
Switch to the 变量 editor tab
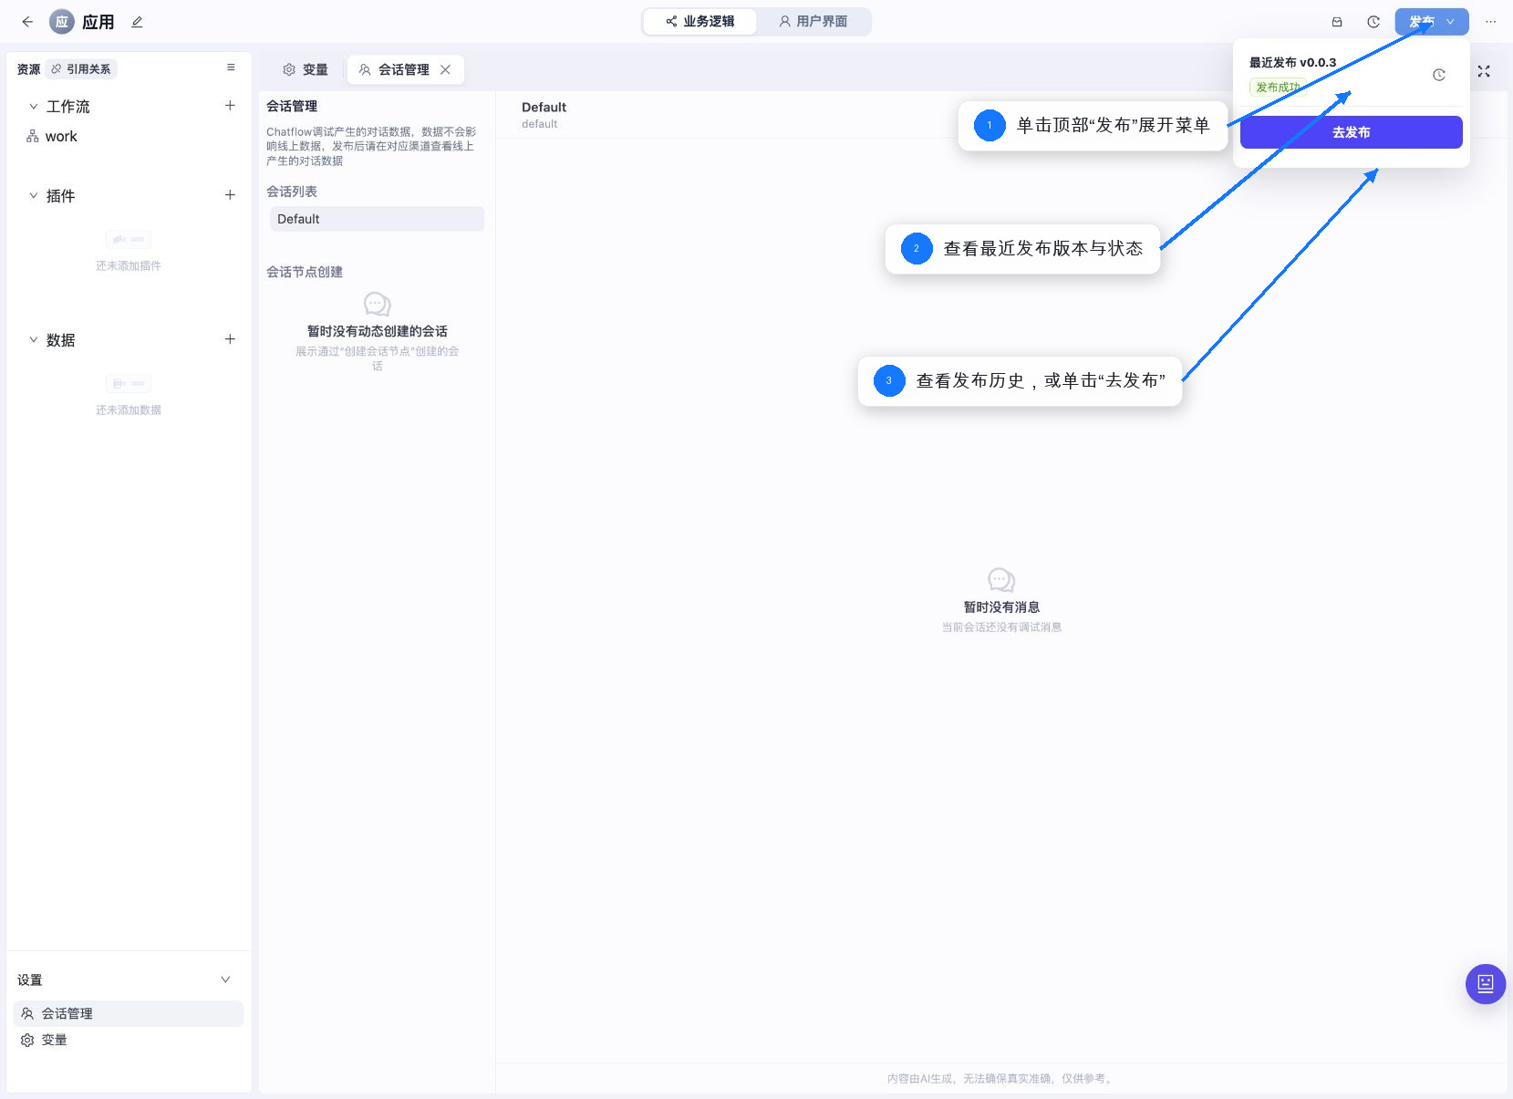click(x=306, y=69)
